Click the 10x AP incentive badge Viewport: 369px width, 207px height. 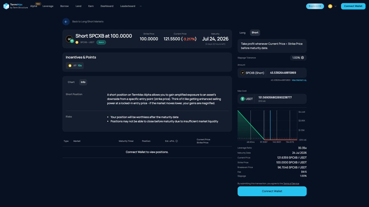75,66
